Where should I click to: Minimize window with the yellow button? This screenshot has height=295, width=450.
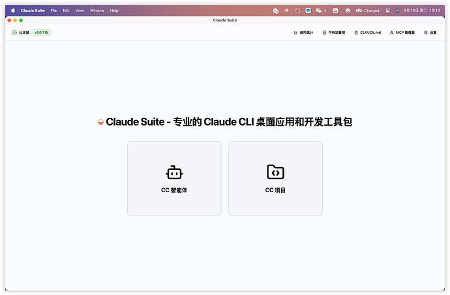click(15, 20)
